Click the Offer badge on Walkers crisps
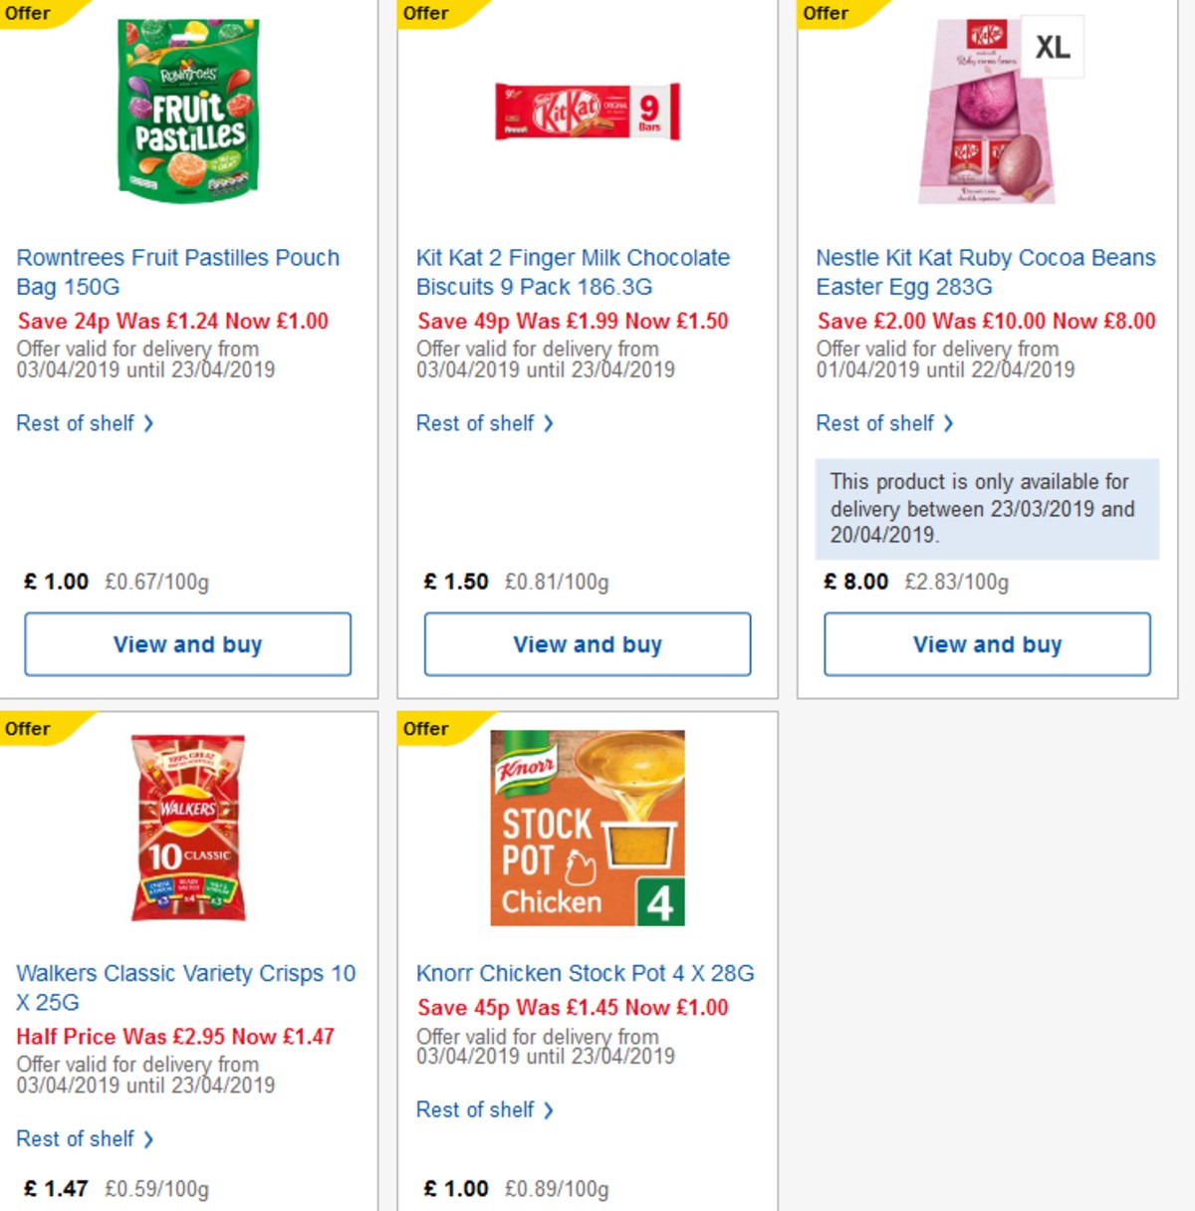1195x1211 pixels. [x=25, y=729]
